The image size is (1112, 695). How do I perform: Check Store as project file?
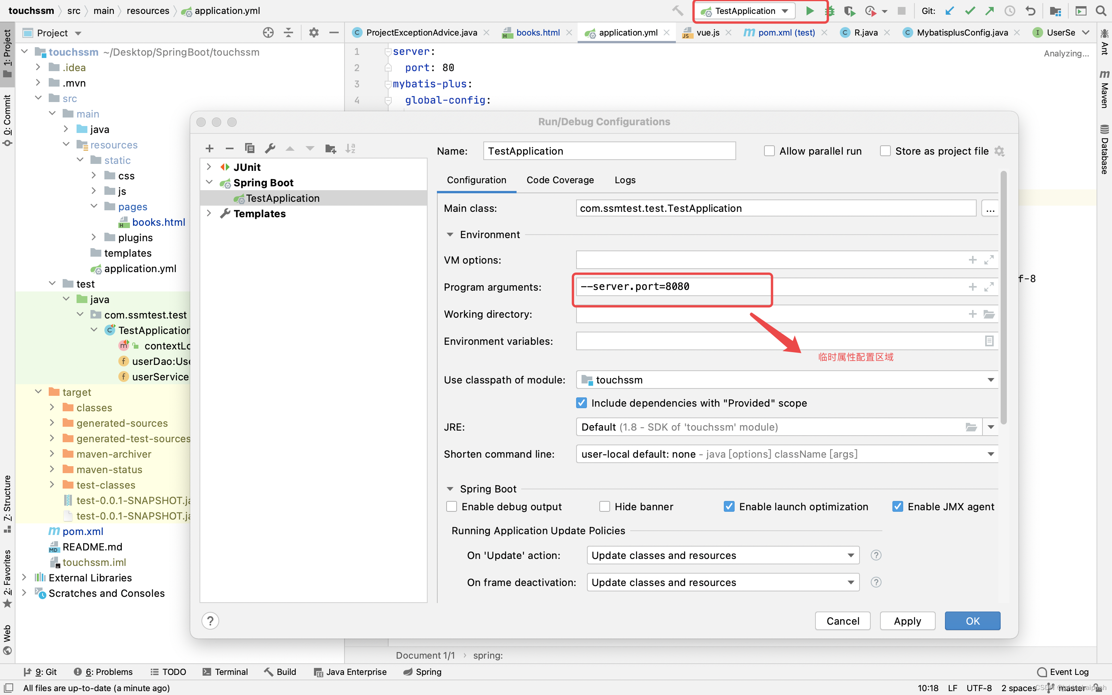point(885,151)
